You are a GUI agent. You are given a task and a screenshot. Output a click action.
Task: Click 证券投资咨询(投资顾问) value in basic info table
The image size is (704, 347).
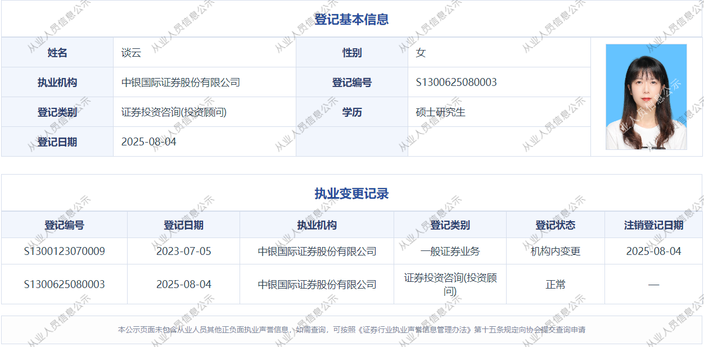(x=174, y=112)
